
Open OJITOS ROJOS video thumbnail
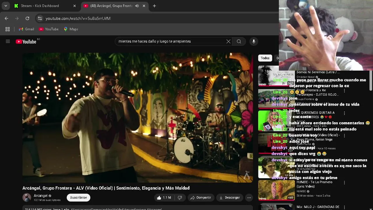[x=276, y=98]
